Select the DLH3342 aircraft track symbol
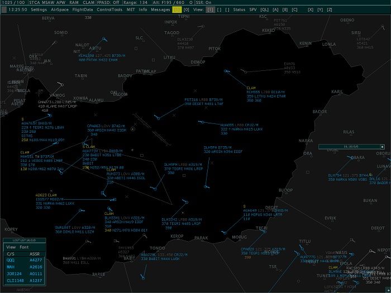Image resolution: width=391 pixels, height=293 pixels. click(187, 202)
